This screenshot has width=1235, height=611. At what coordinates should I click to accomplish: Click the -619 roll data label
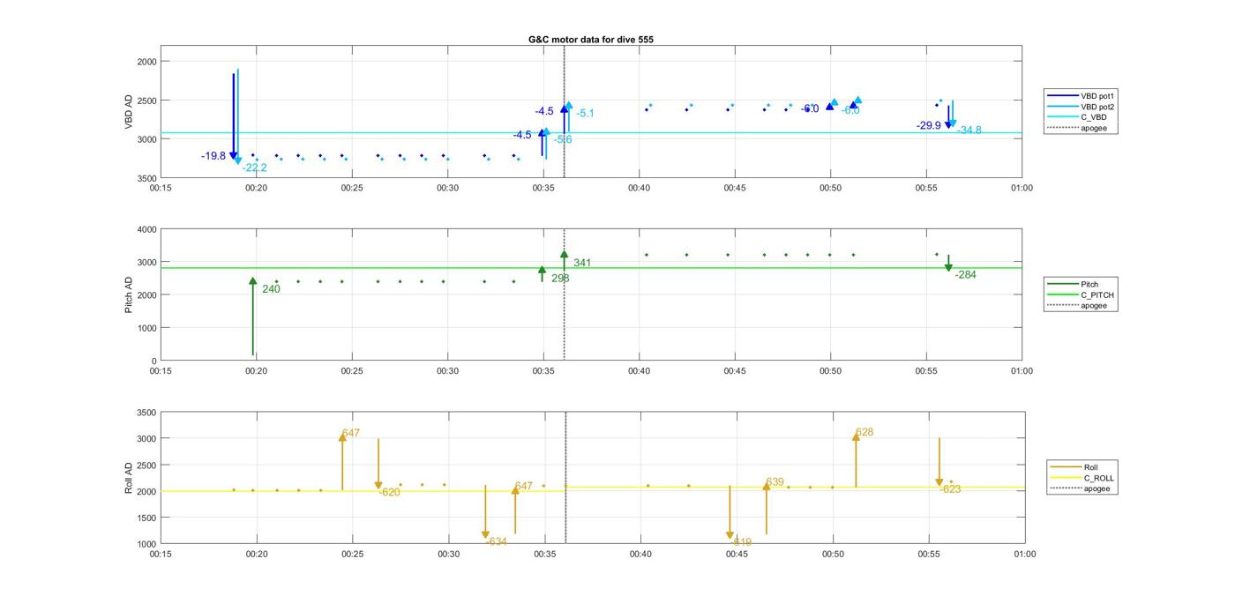tap(741, 542)
